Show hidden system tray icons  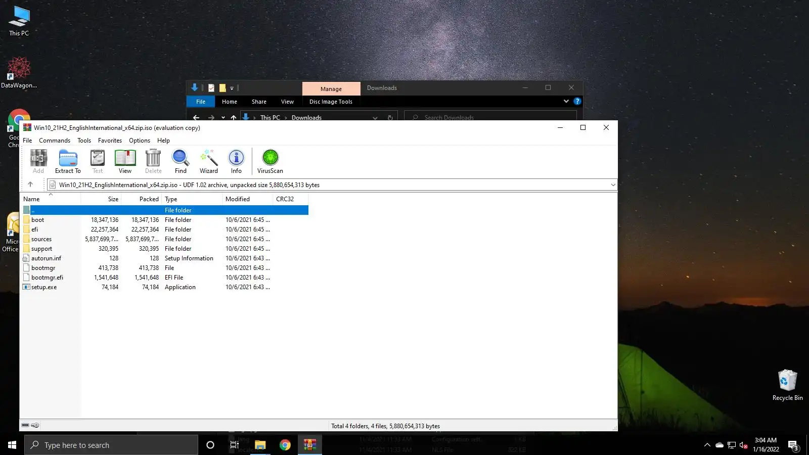click(x=707, y=445)
